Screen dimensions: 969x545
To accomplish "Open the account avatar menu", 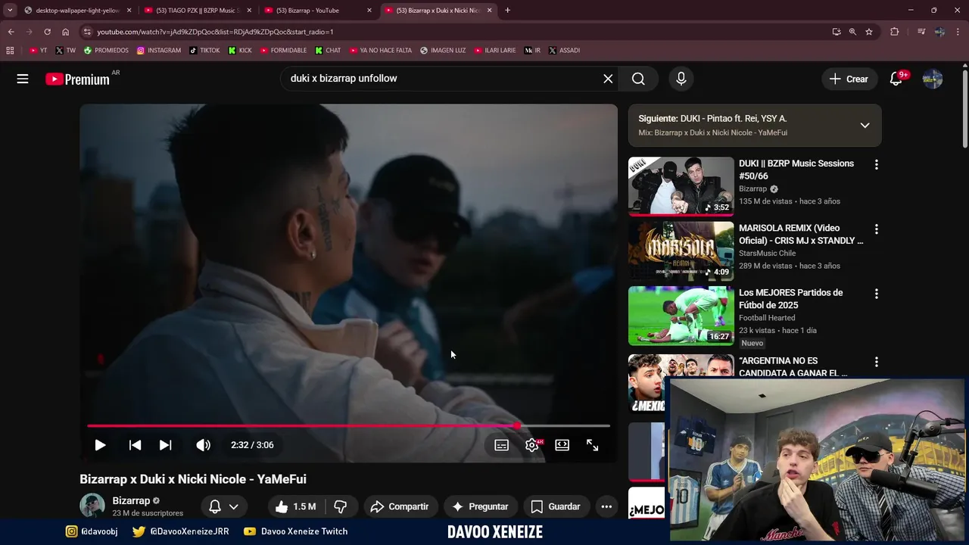I will coord(933,79).
